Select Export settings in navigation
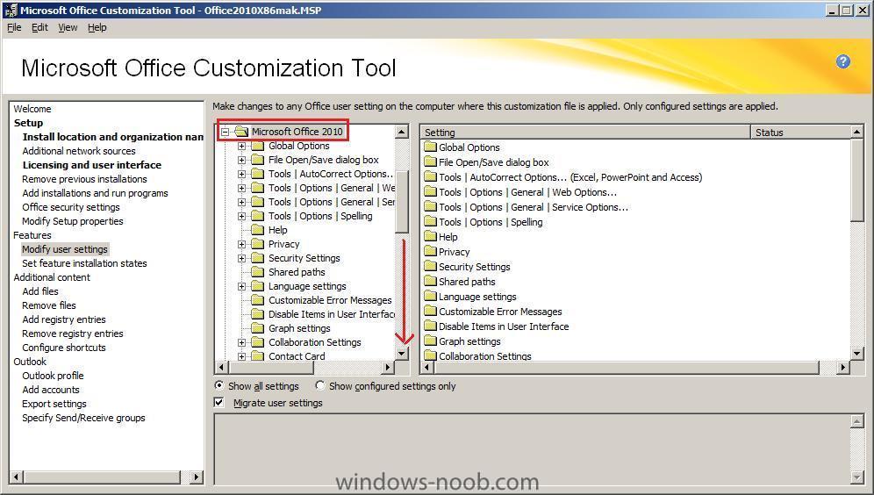The width and height of the screenshot is (874, 495). coord(54,404)
